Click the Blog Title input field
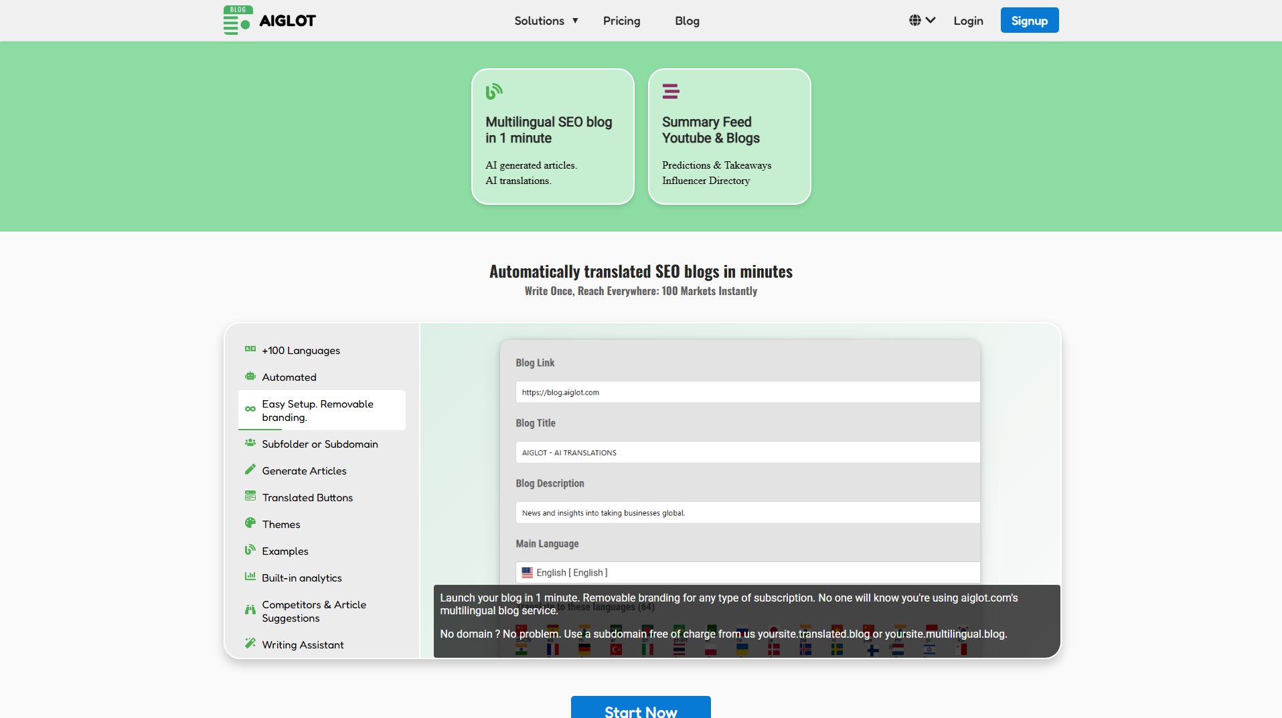Image resolution: width=1282 pixels, height=718 pixels. click(747, 452)
